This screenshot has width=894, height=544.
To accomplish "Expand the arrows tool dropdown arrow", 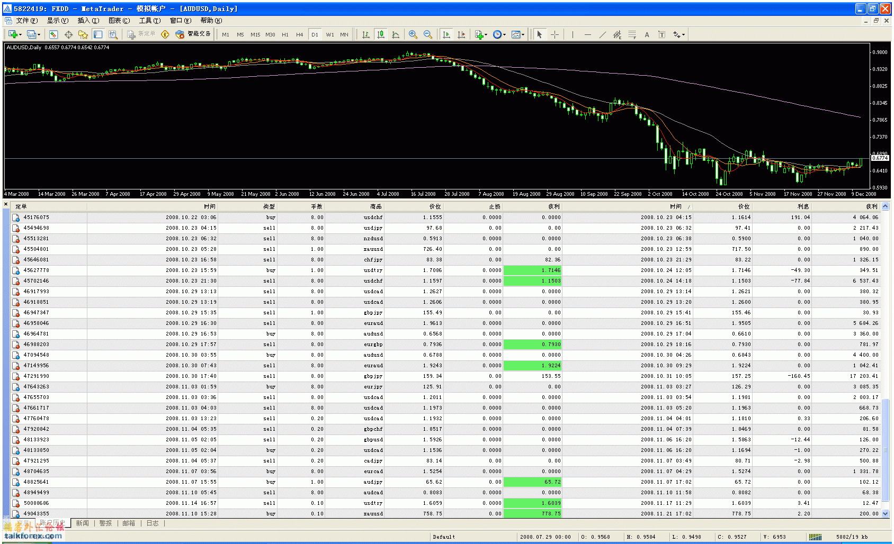I will (683, 35).
